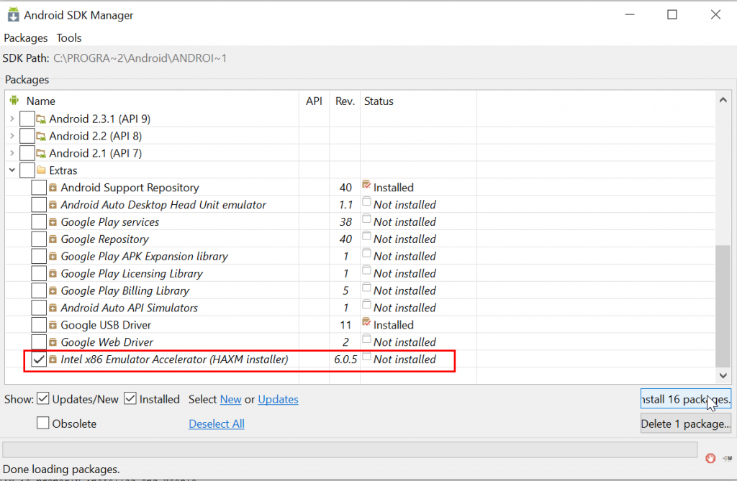Click the Android 2.2 (API 8) platform icon

[x=41, y=136]
